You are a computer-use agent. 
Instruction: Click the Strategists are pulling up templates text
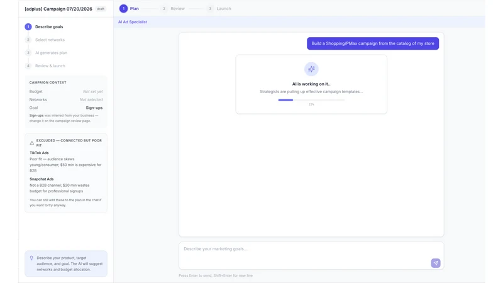(311, 92)
